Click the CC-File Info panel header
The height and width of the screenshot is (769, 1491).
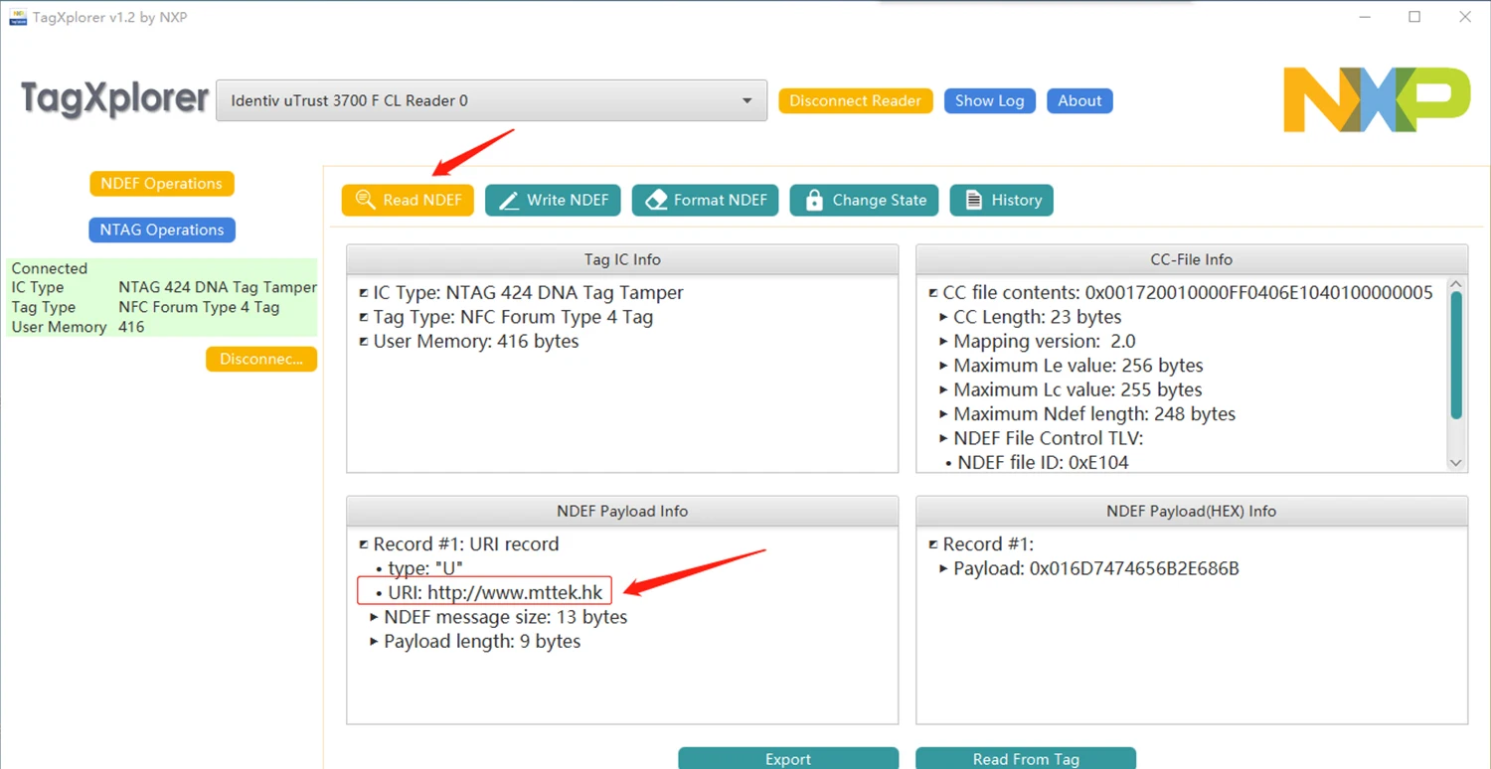[x=1192, y=259]
